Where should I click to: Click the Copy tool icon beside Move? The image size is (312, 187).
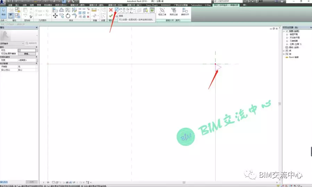pos(62,16)
